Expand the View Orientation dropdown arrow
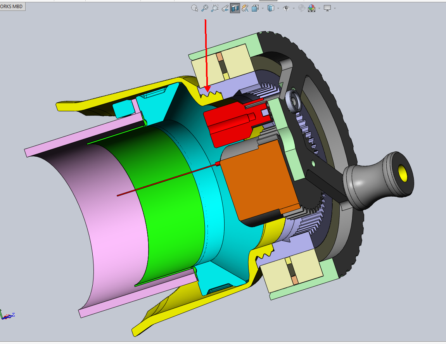 pos(263,9)
